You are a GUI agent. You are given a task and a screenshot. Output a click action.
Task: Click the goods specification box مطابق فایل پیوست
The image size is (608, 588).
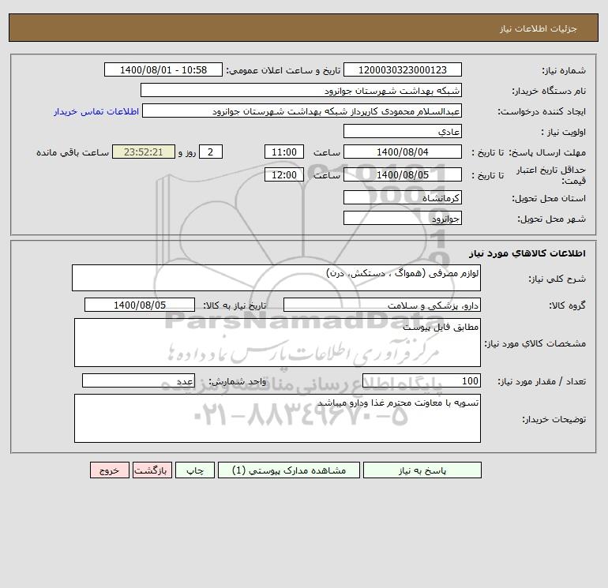[x=277, y=343]
